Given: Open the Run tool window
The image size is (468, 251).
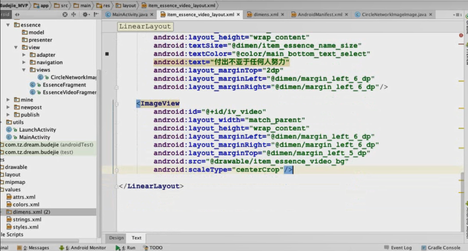Looking at the screenshot, I should pyautogui.click(x=126, y=248).
